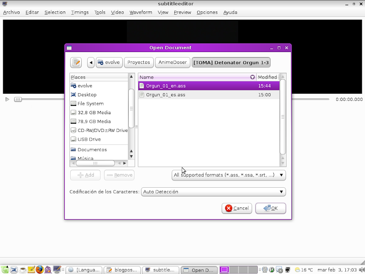
Task: Click the show desktop taskbar icon
Action: (14, 270)
